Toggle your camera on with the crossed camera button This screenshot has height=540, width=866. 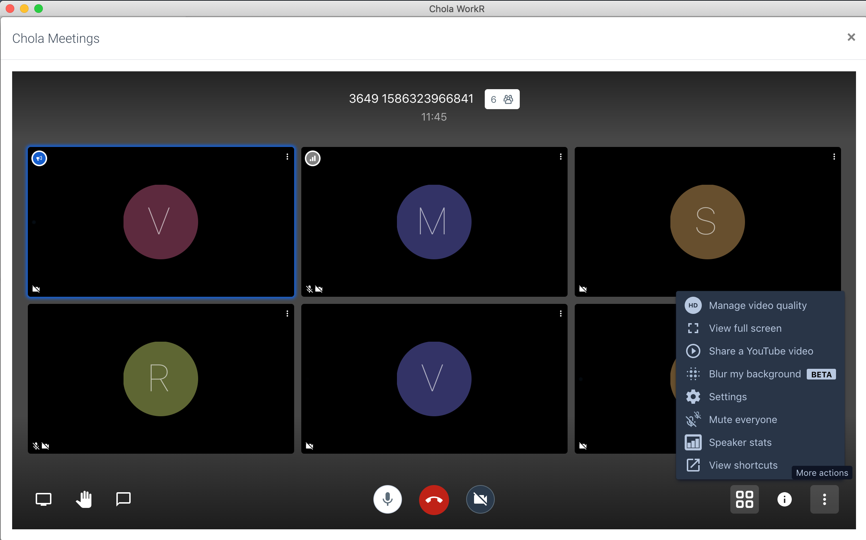(480, 499)
